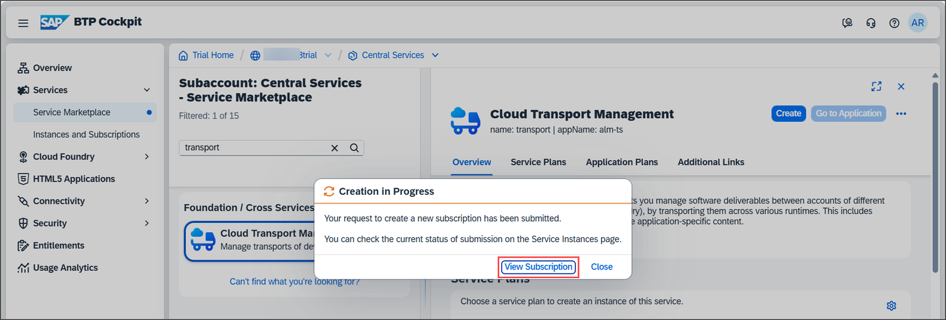Click the Connectivity sidebar icon
946x320 pixels.
(x=23, y=201)
